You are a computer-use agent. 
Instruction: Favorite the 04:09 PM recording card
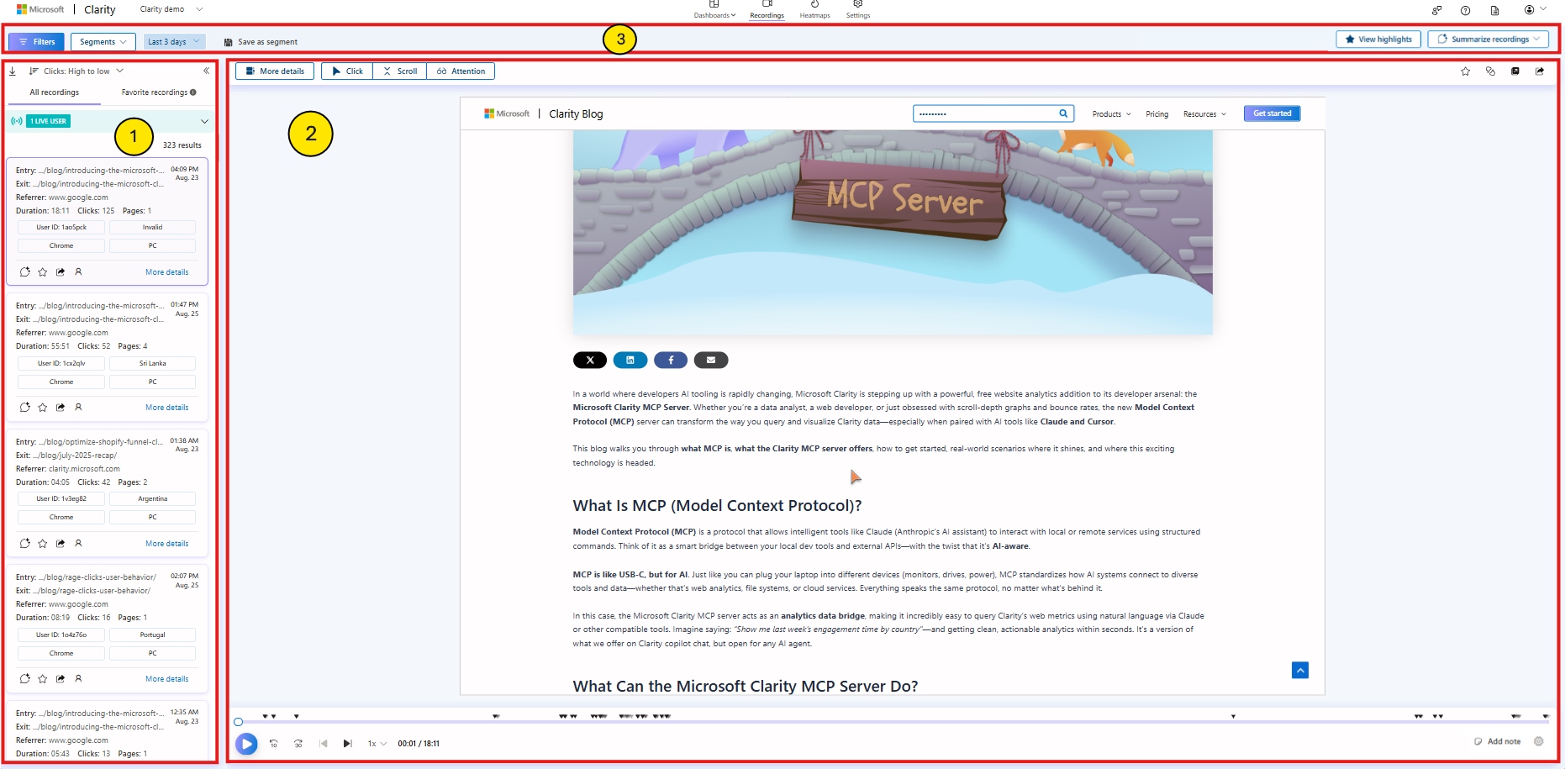point(43,271)
